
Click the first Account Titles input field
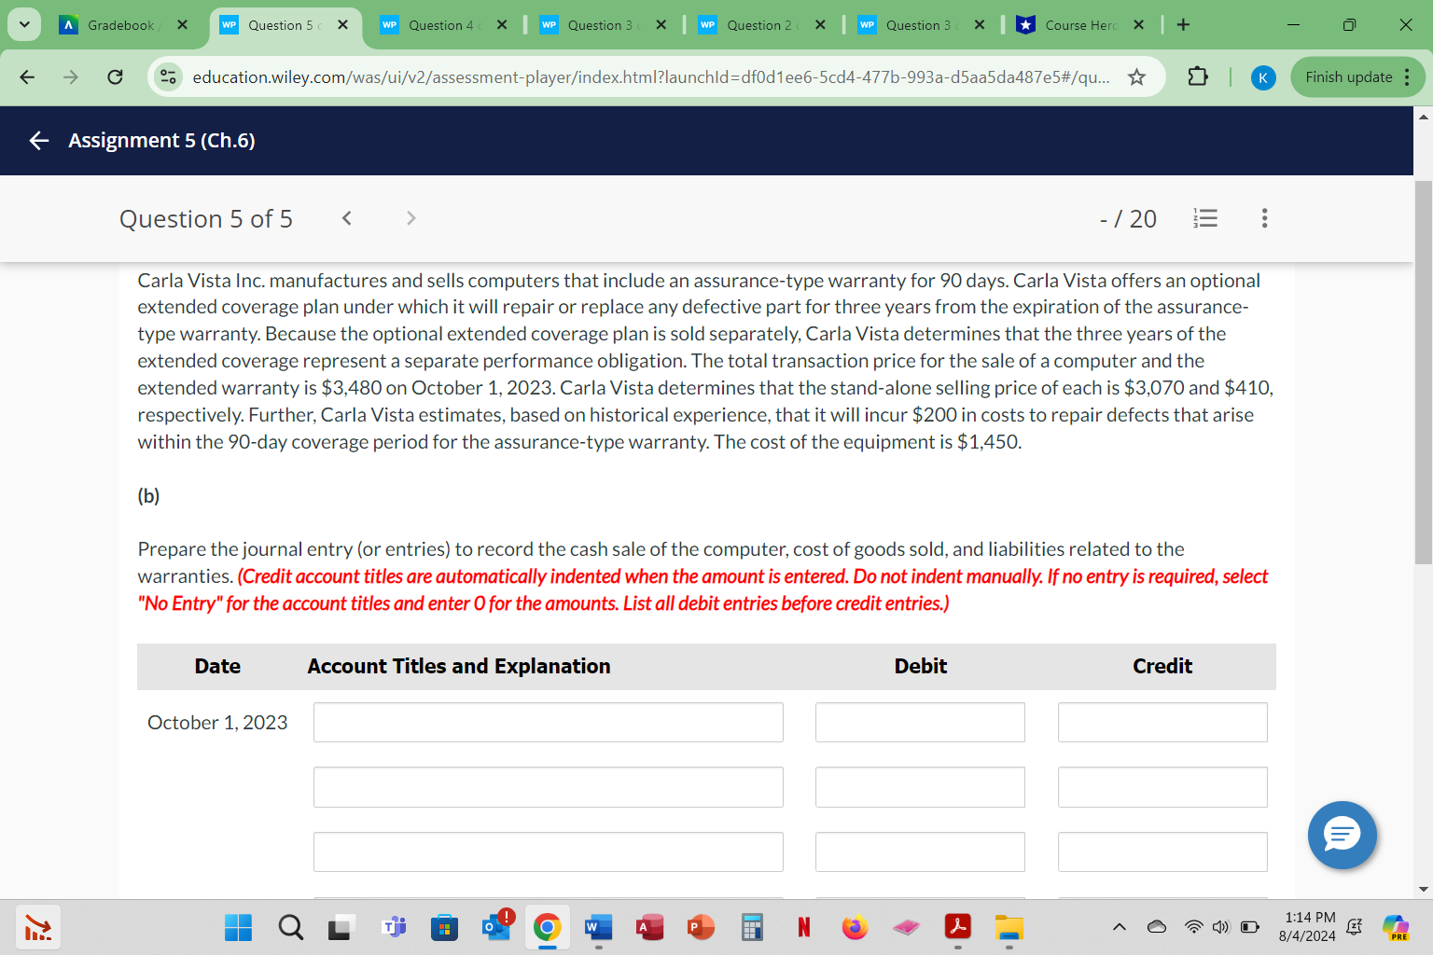(x=548, y=722)
